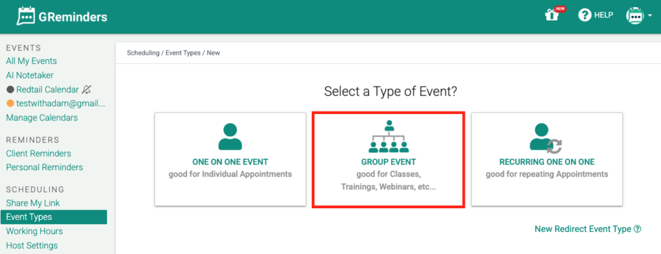
Task: Click New Redirect Event Type link
Action: click(583, 229)
